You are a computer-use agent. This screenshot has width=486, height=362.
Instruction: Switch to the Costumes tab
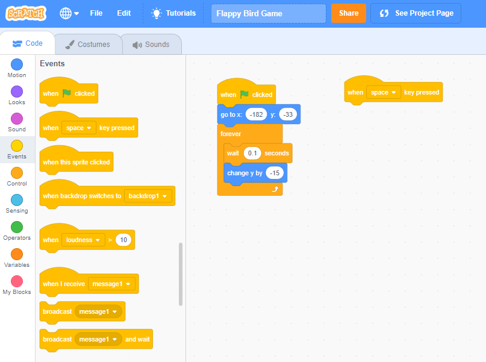pos(89,43)
